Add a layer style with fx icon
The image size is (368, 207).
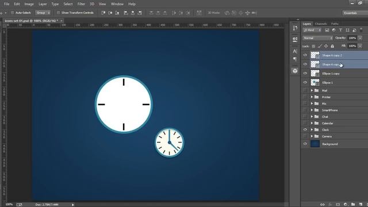coord(330,205)
